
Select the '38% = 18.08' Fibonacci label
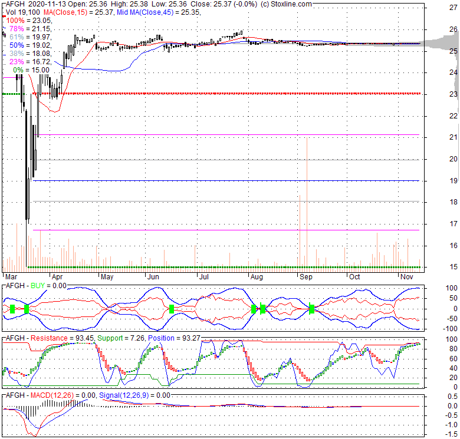30,54
